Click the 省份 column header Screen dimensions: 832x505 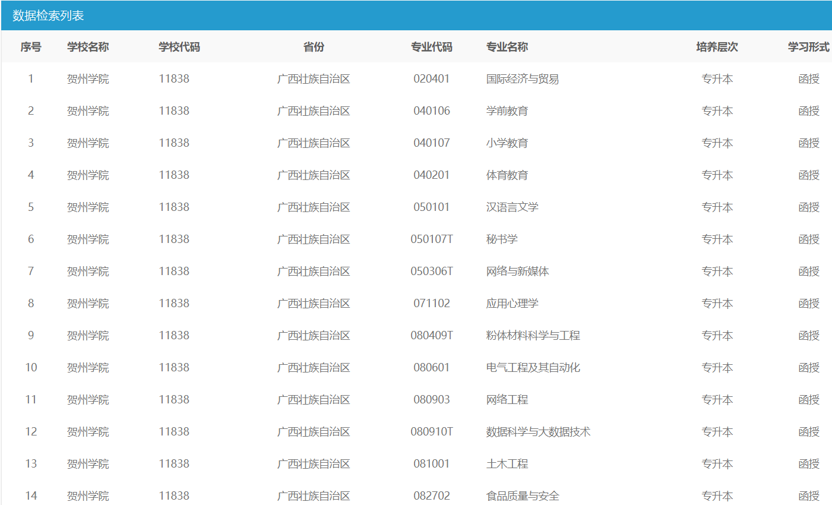point(314,47)
